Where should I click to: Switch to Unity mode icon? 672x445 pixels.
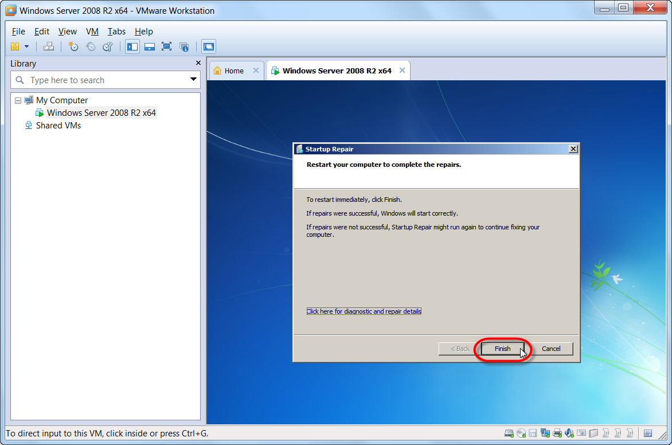click(184, 46)
